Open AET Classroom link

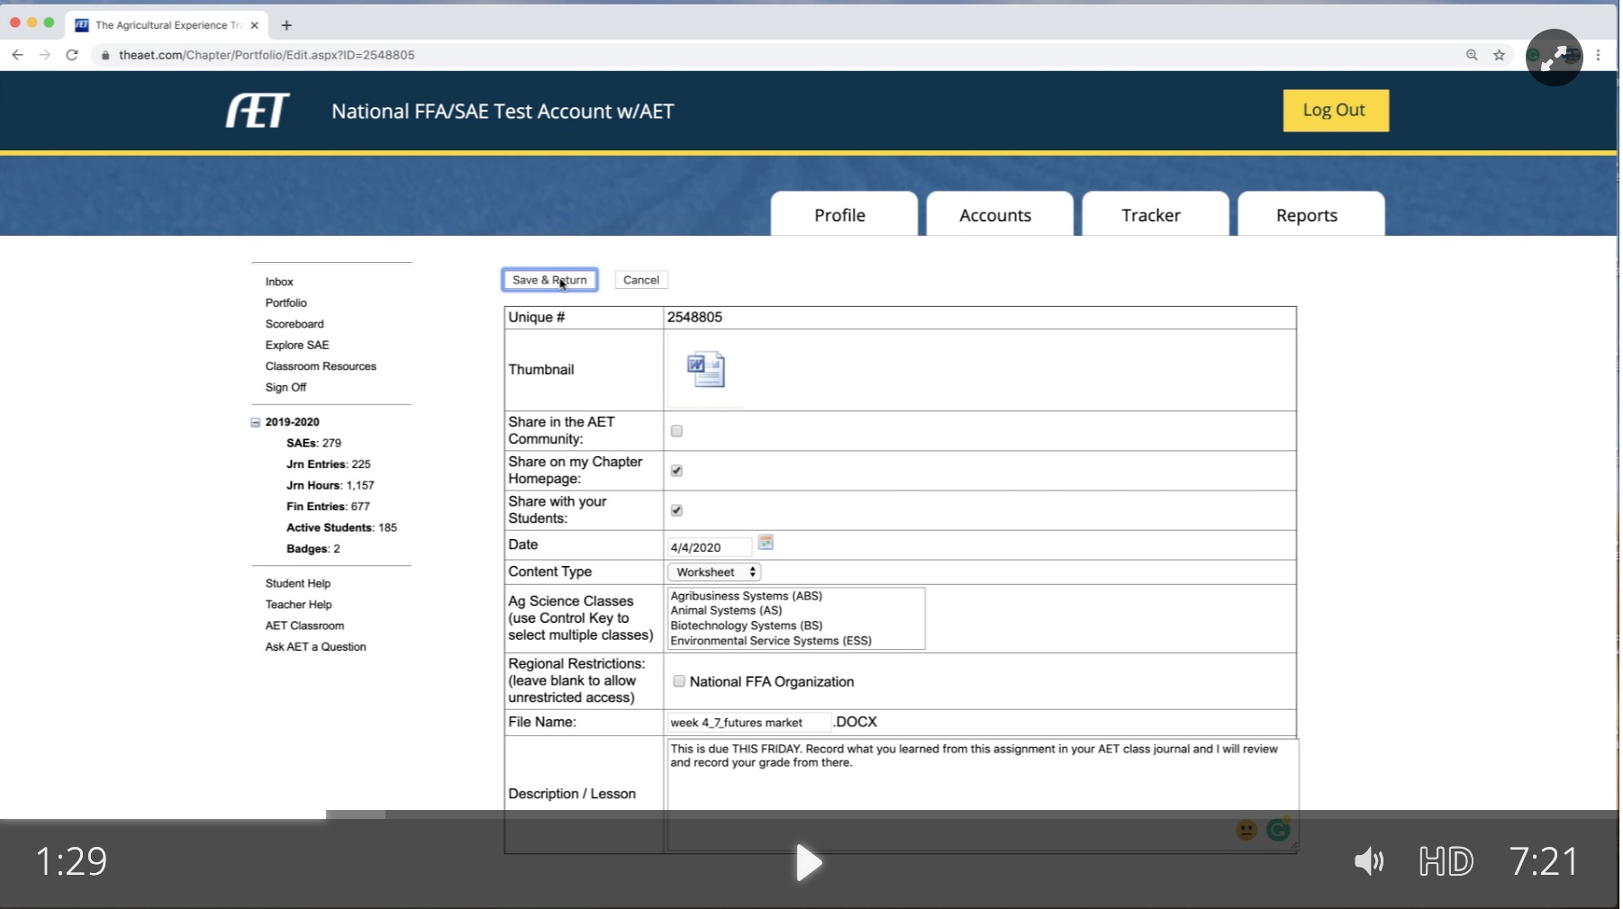(x=304, y=625)
